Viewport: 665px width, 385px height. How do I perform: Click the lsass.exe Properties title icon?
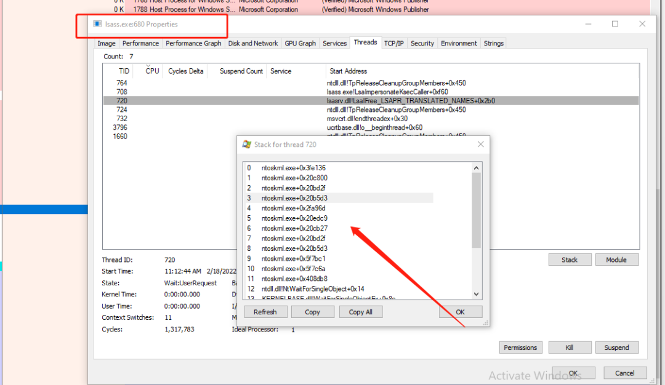pyautogui.click(x=97, y=24)
